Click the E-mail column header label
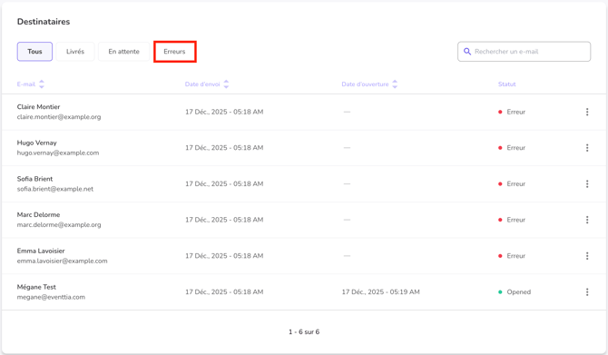This screenshot has height=355, width=608. [26, 84]
